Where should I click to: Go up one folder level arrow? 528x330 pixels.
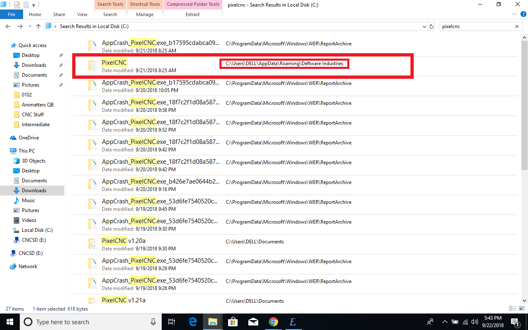[38, 26]
